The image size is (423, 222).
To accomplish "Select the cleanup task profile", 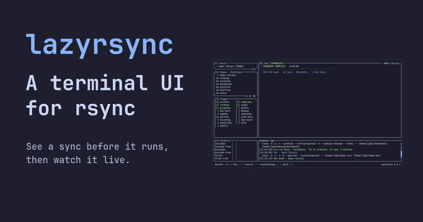I will point(222,78).
